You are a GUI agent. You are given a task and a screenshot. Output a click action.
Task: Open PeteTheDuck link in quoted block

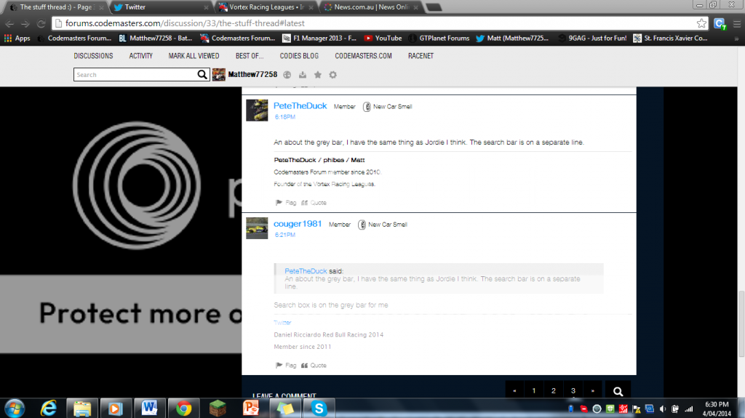click(306, 270)
